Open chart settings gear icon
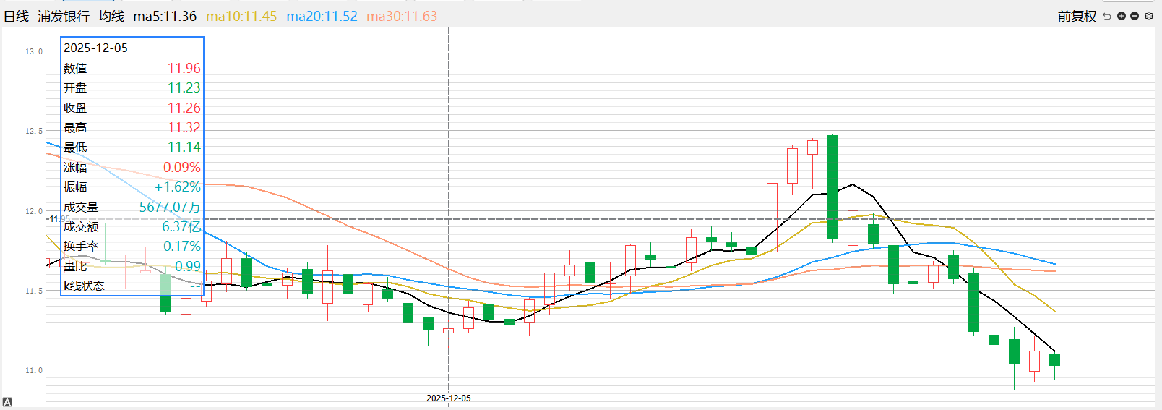 click(x=1149, y=16)
